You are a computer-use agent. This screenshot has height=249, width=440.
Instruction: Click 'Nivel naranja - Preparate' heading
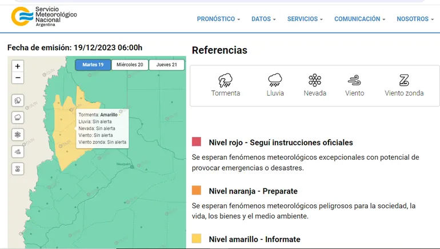coord(253,191)
